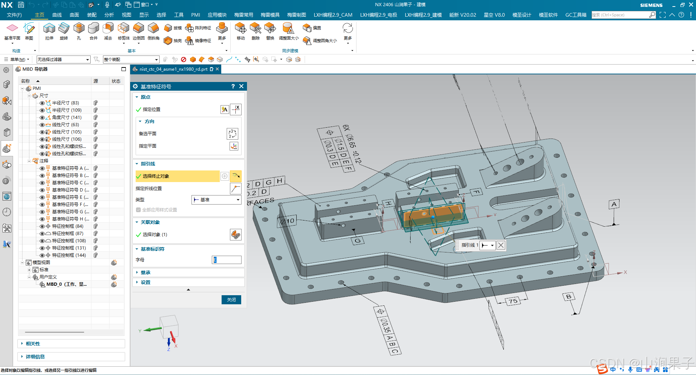Open the 草图 sketch tool

click(29, 32)
